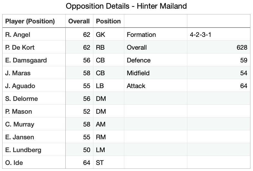Select the 'Overall' column header cell
The height and width of the screenshot is (171, 253).
click(79, 21)
